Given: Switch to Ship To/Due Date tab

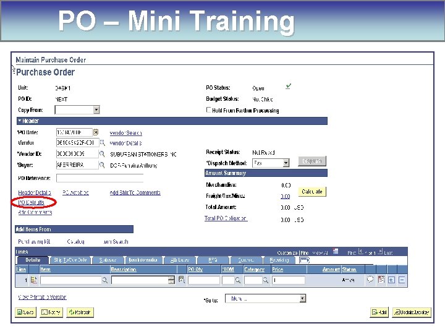Looking at the screenshot, I should click(70, 260).
